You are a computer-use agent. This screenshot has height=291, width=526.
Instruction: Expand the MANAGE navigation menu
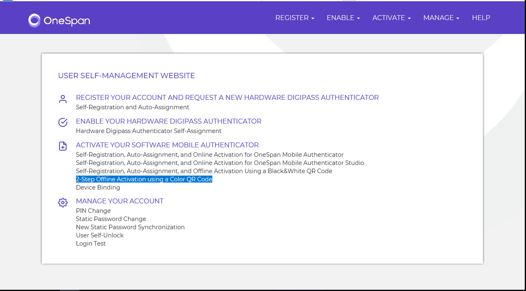441,18
